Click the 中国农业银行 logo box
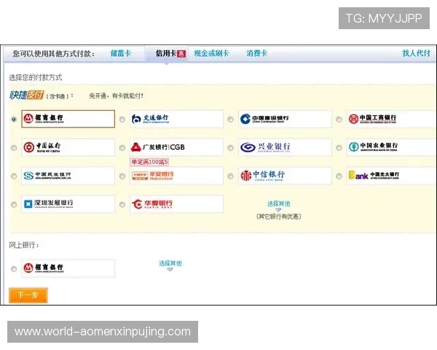Viewport: 437px width, 350px height. pyautogui.click(x=392, y=147)
